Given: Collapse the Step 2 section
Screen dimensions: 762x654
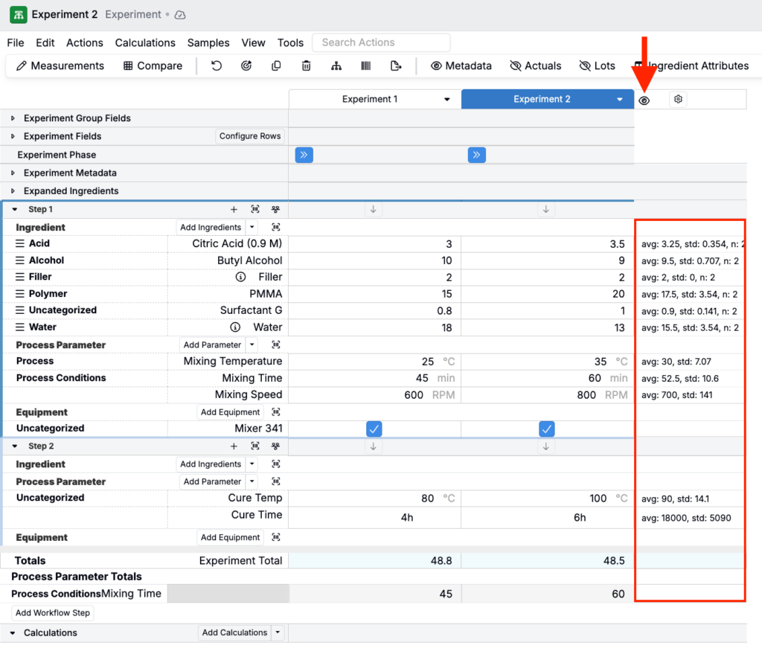Looking at the screenshot, I should pyautogui.click(x=15, y=446).
